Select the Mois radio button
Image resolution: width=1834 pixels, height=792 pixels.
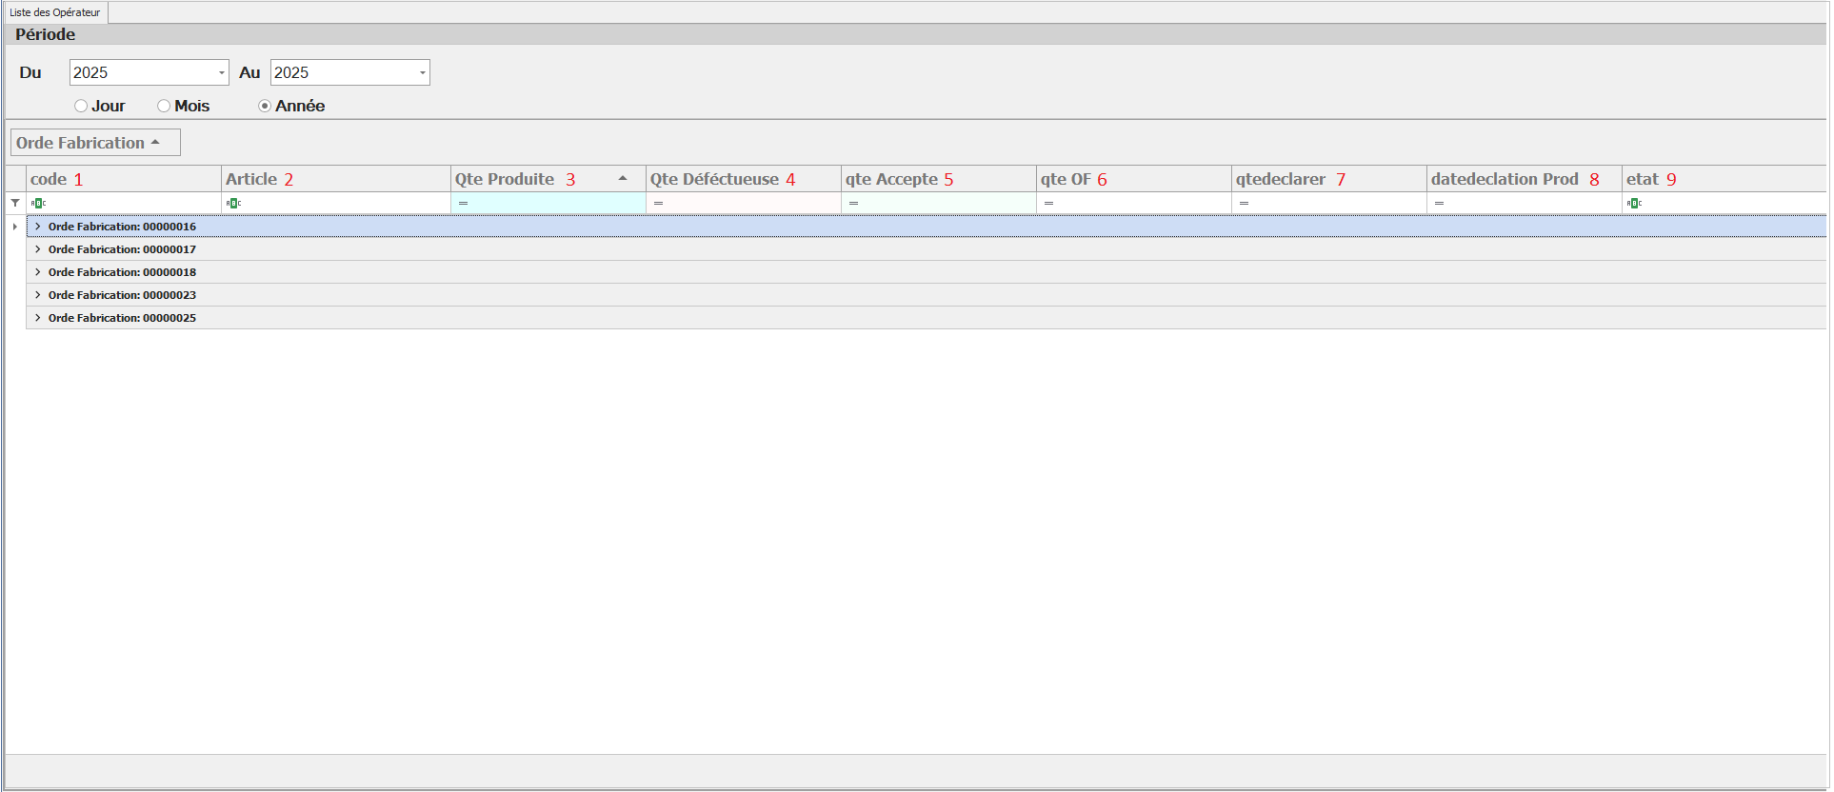[164, 106]
